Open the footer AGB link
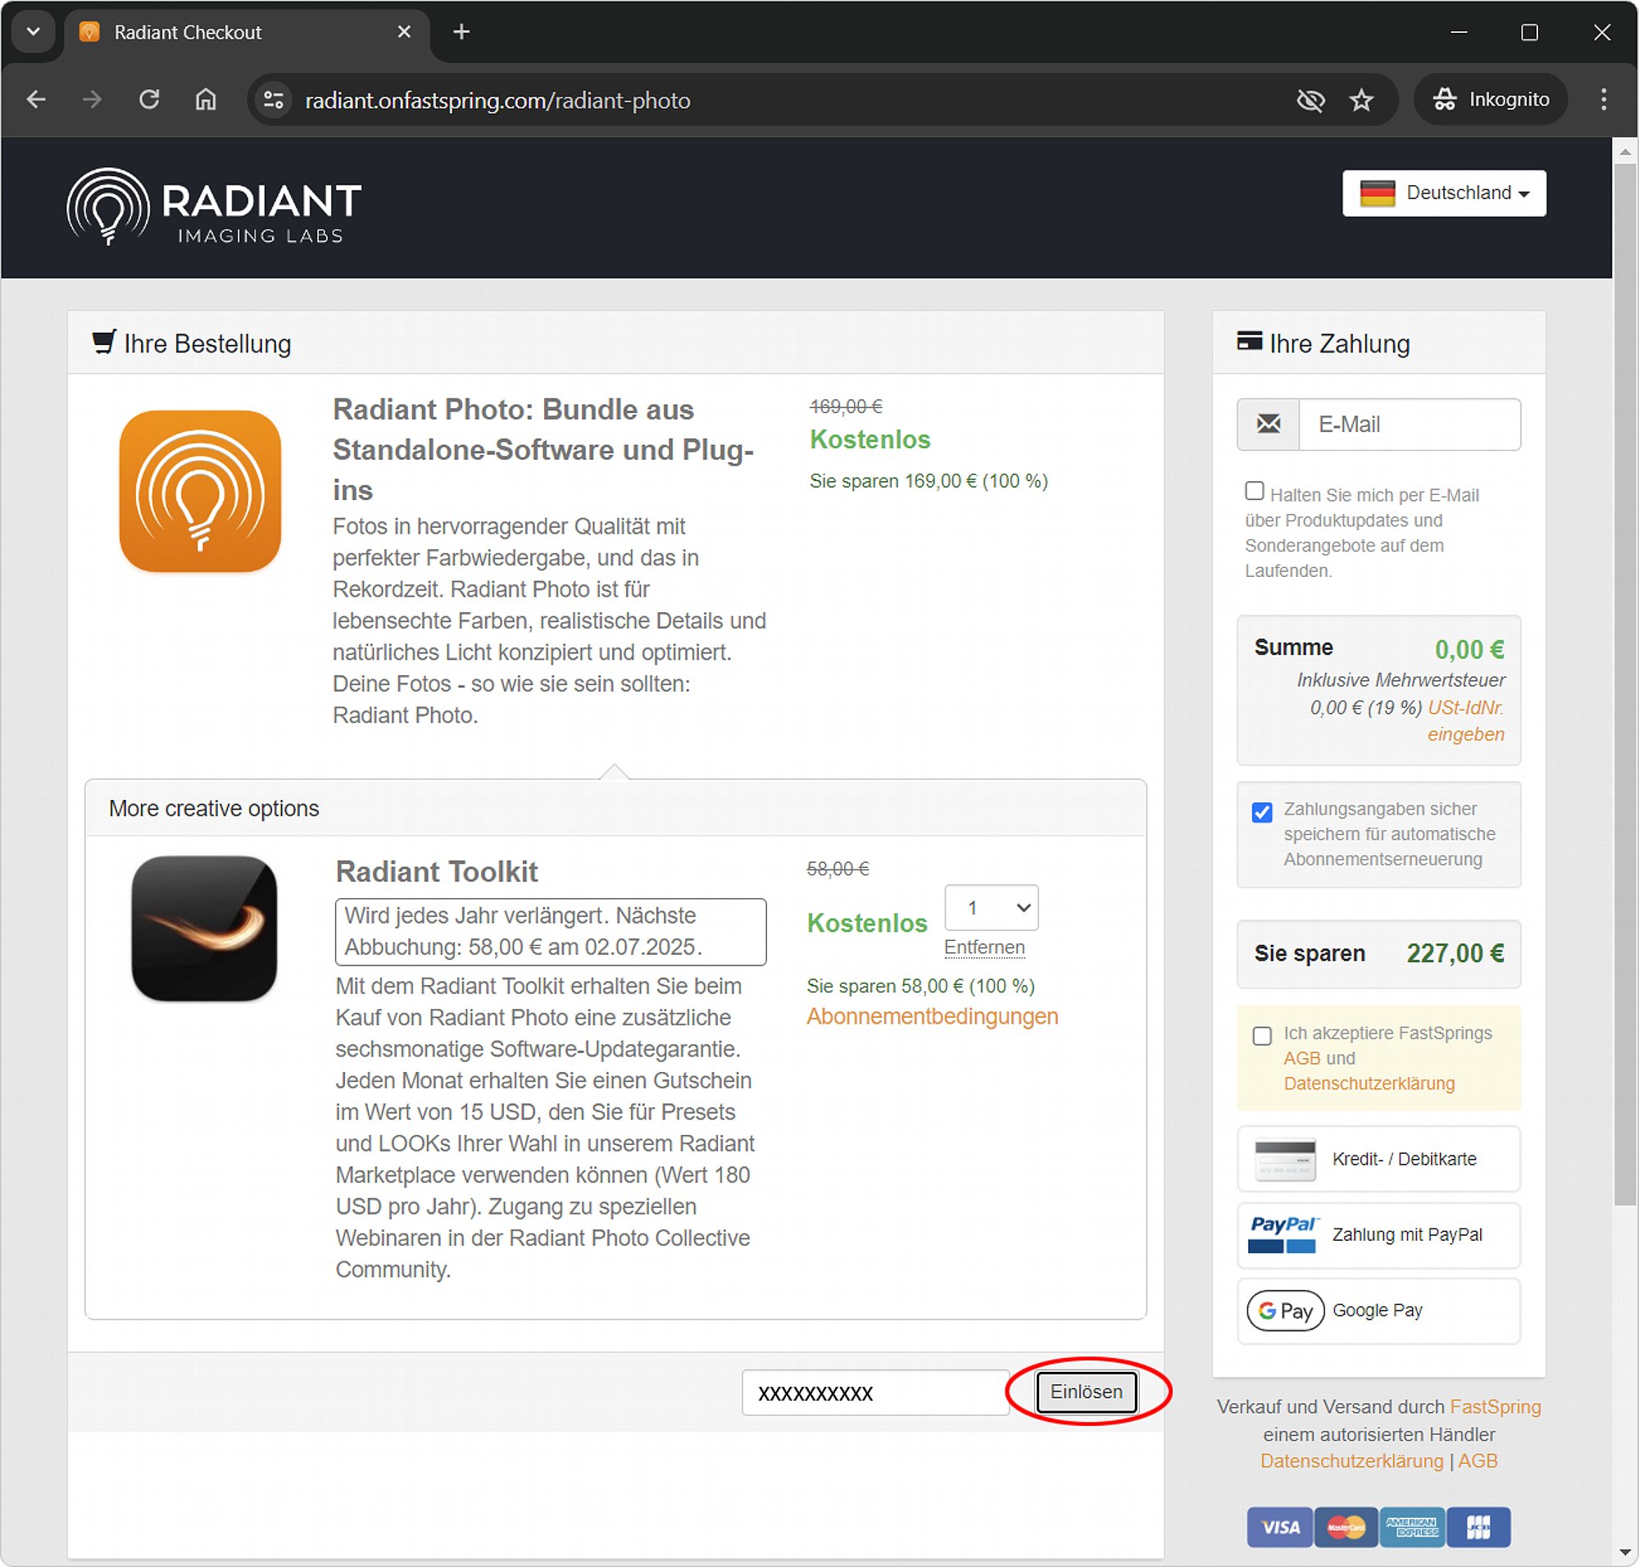1639x1567 pixels. pyautogui.click(x=1478, y=1461)
